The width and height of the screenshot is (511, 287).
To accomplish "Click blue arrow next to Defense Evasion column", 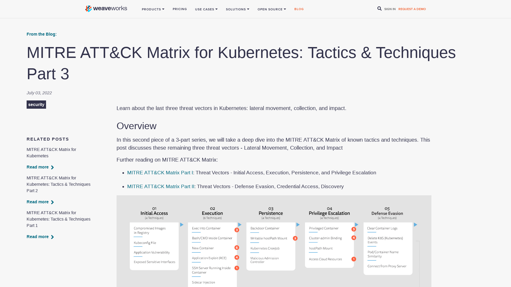I will click(x=415, y=225).
